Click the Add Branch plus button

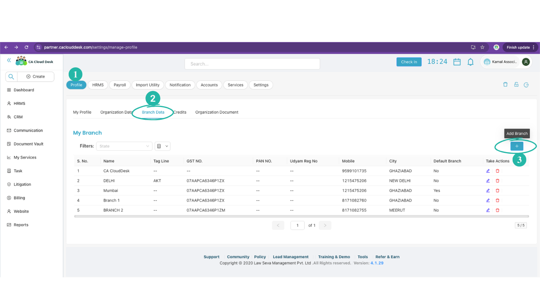tap(516, 146)
